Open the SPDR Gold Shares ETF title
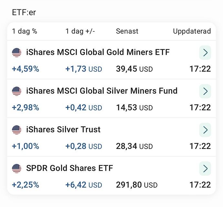The width and height of the screenshot is (223, 207). coord(69,168)
